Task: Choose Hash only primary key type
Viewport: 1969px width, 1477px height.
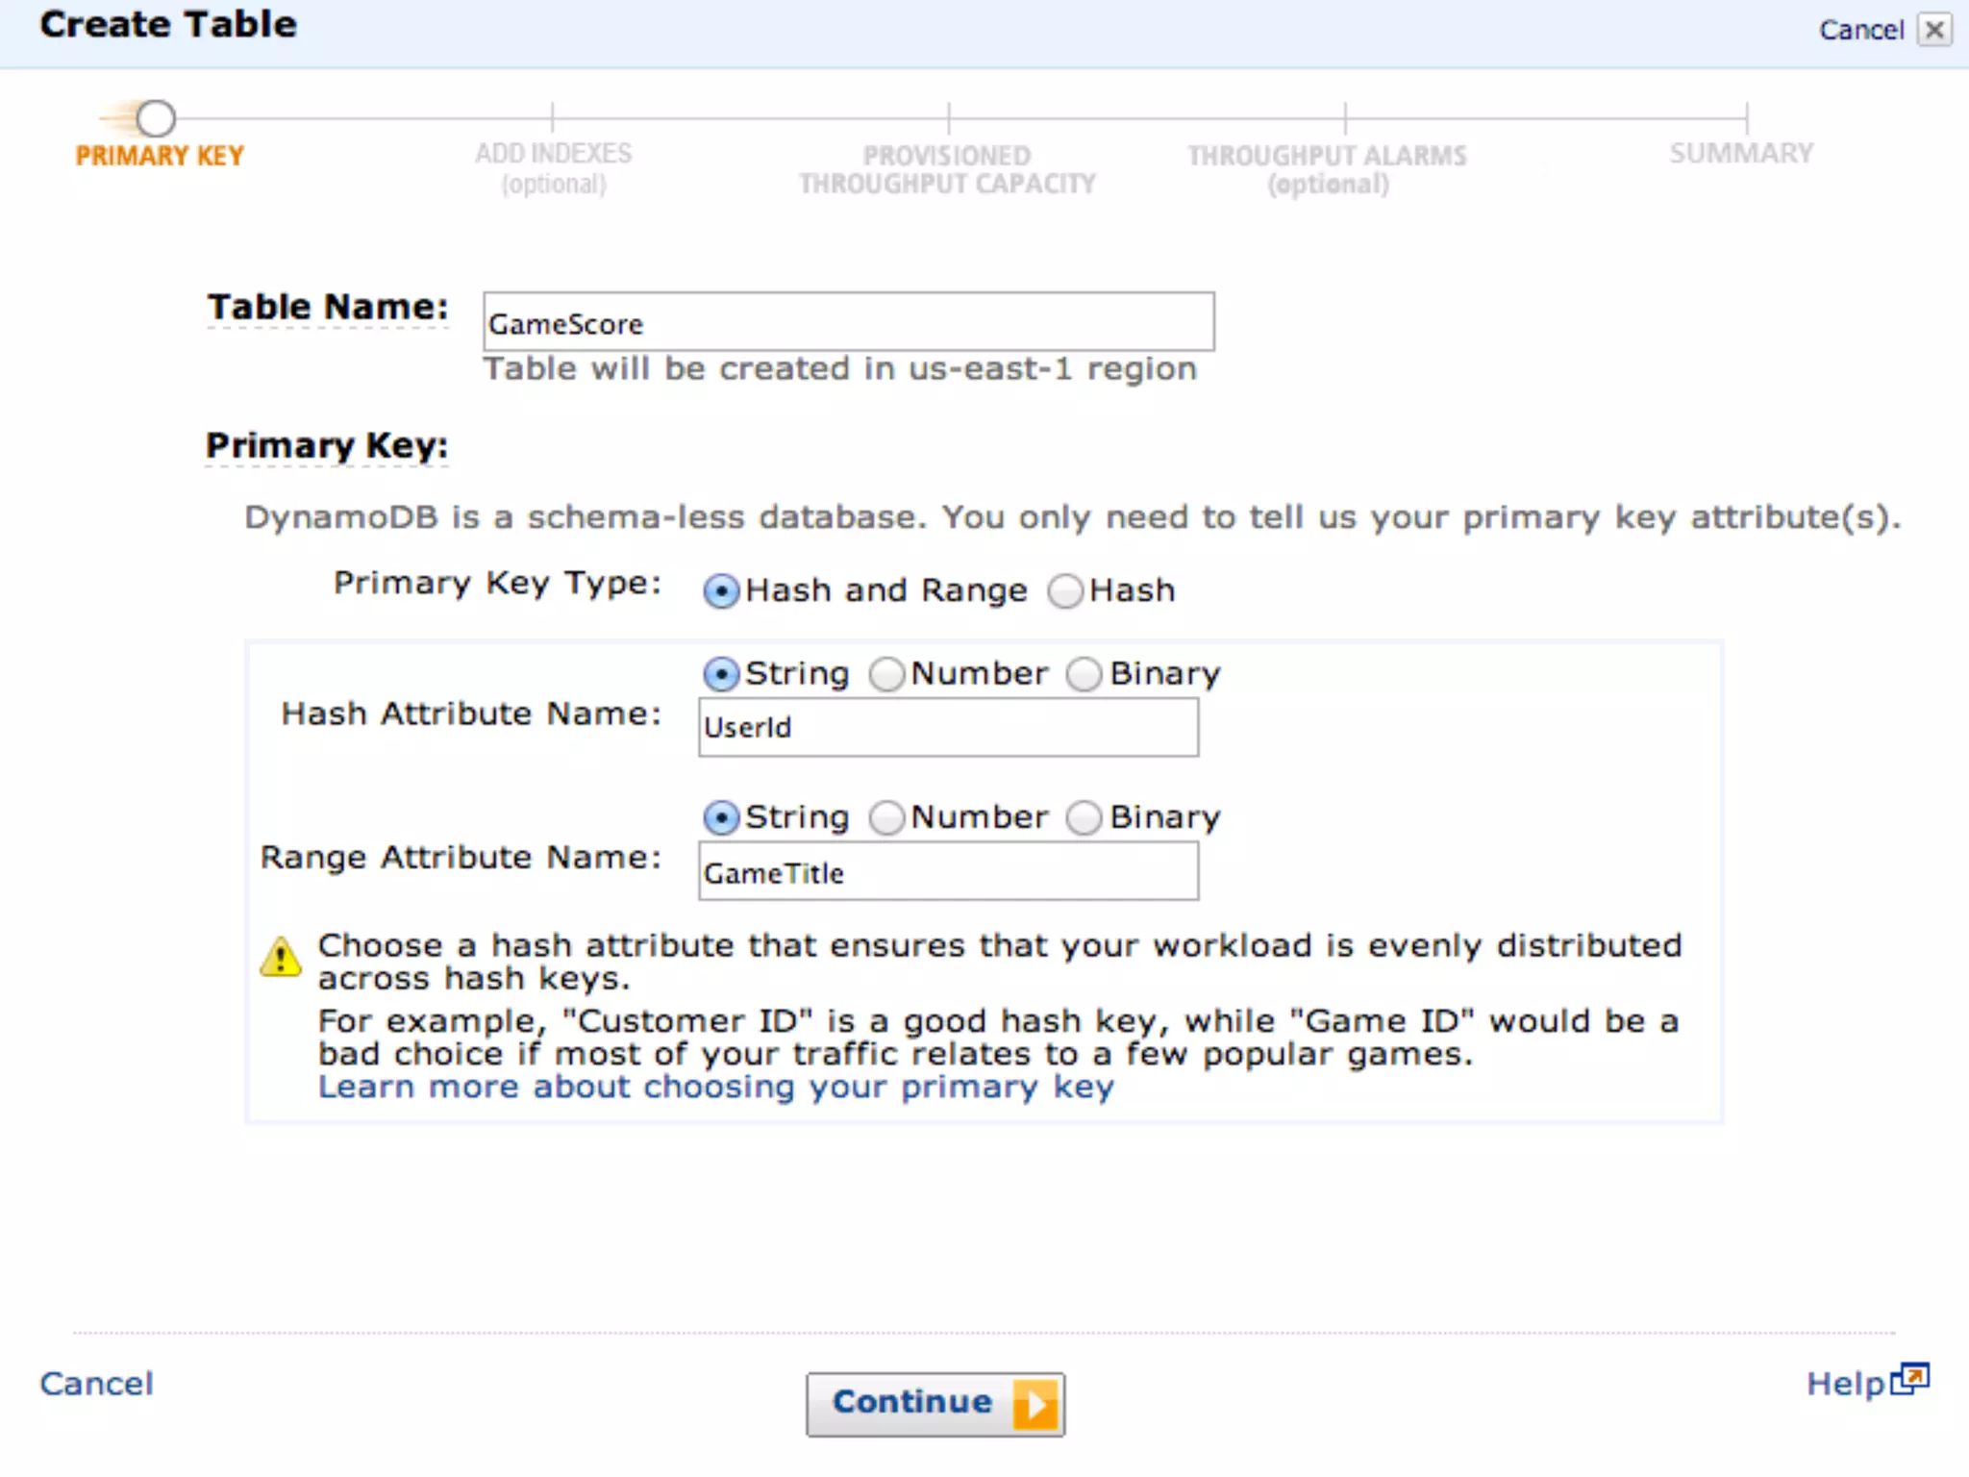Action: (x=1065, y=590)
